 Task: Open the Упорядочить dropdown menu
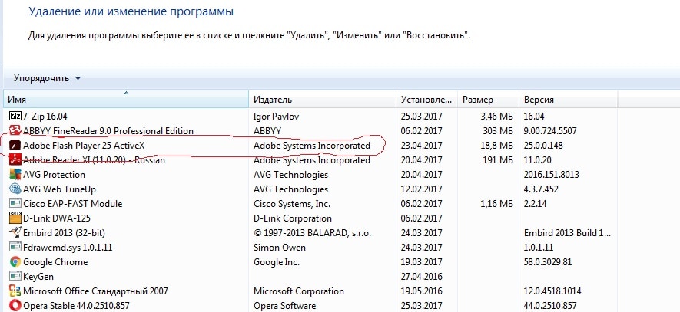(x=48, y=78)
